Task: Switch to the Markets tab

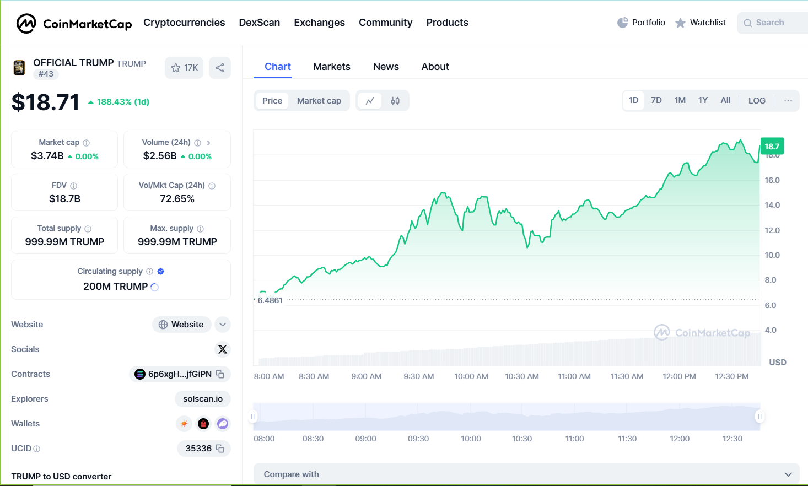Action: [x=332, y=67]
